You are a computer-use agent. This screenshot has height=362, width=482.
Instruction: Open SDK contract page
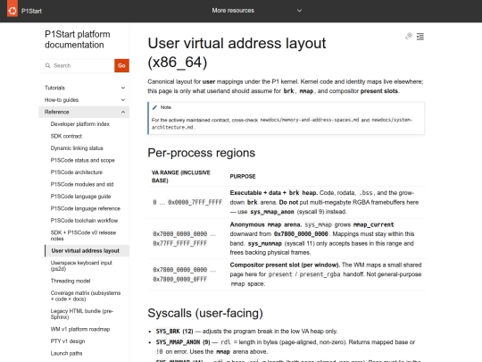pos(66,136)
